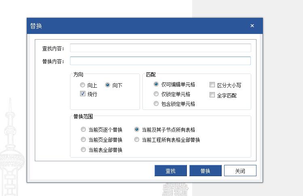Focus the 替换内容 text box
The width and height of the screenshot is (303, 196).
160,61
